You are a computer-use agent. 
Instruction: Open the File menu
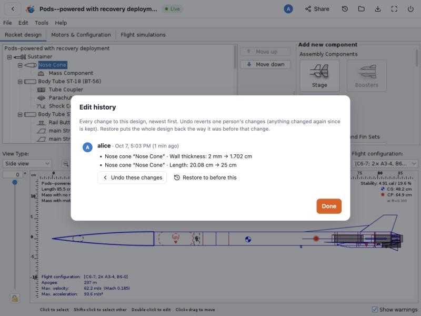click(7, 23)
